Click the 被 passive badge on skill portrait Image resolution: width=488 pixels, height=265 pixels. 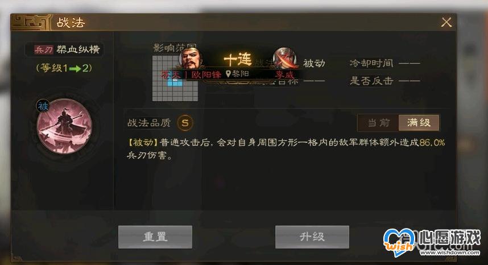pyautogui.click(x=43, y=106)
